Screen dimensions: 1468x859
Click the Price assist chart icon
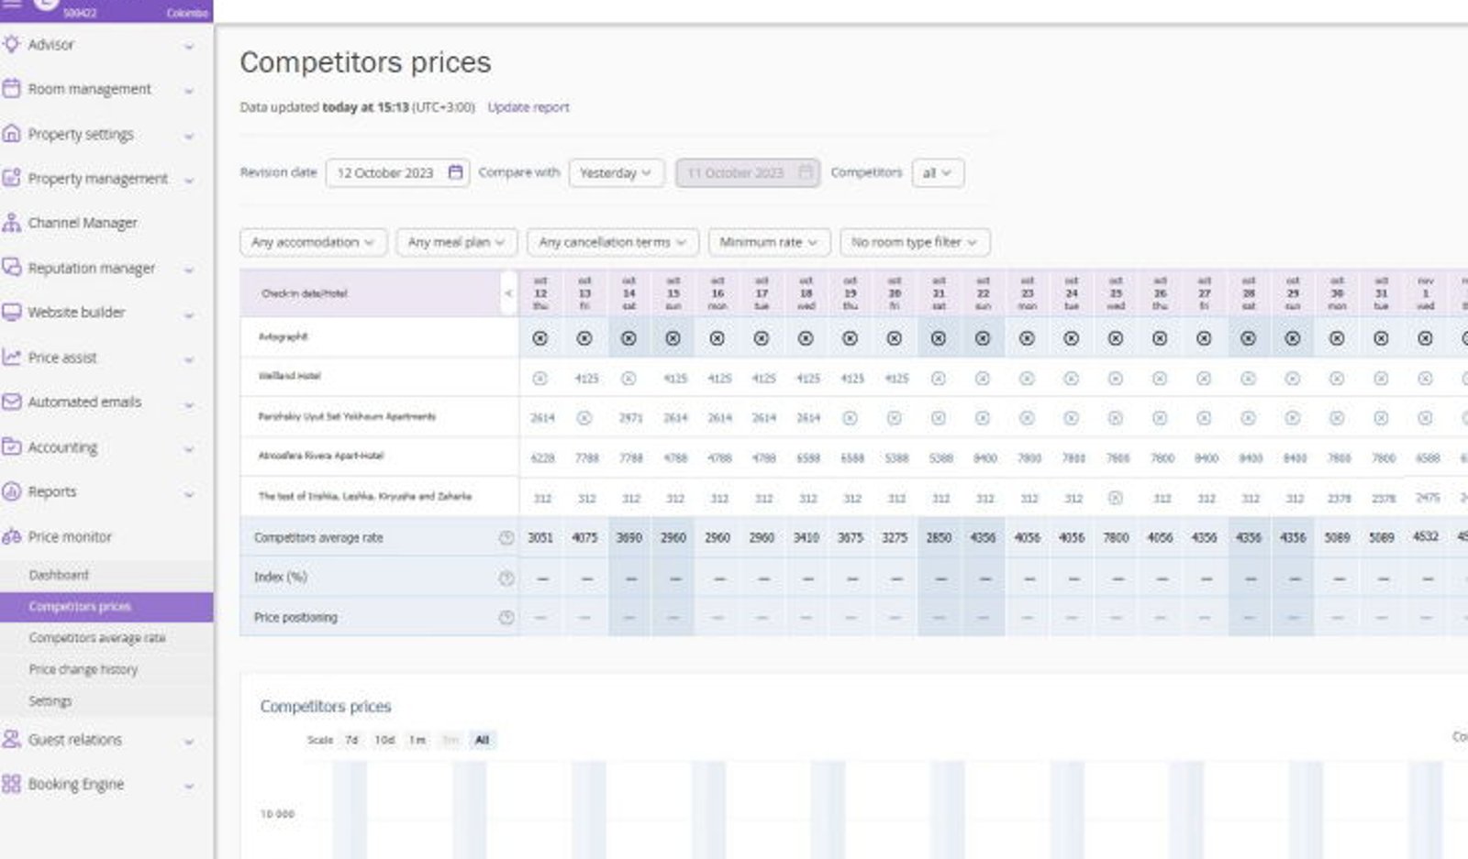12,357
